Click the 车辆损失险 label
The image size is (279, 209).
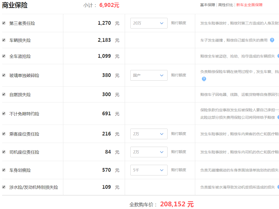pos(20,40)
